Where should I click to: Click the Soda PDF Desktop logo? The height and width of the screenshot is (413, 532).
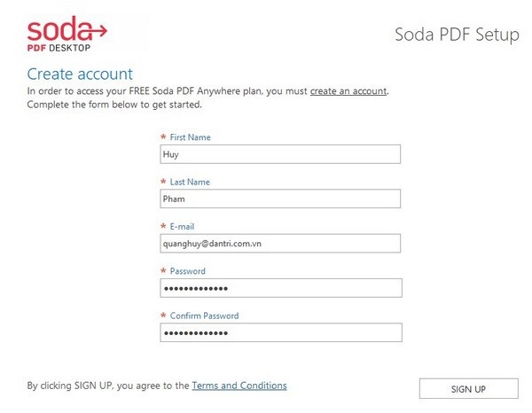coord(67,34)
